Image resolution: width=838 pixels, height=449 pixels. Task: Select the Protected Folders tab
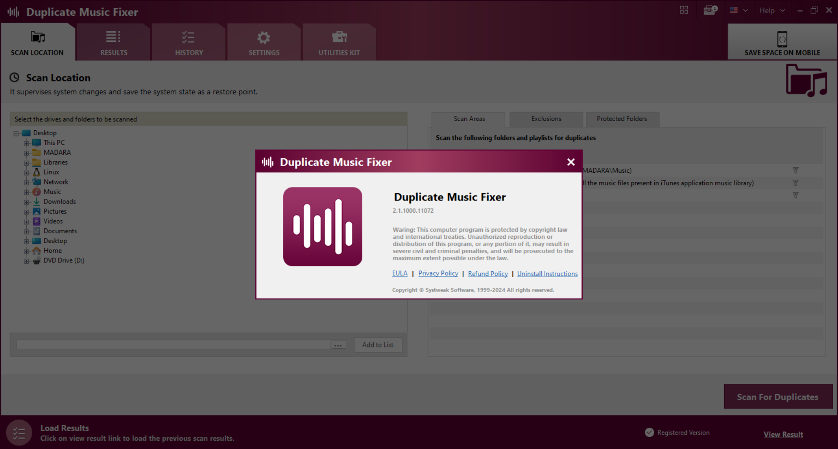pyautogui.click(x=622, y=119)
